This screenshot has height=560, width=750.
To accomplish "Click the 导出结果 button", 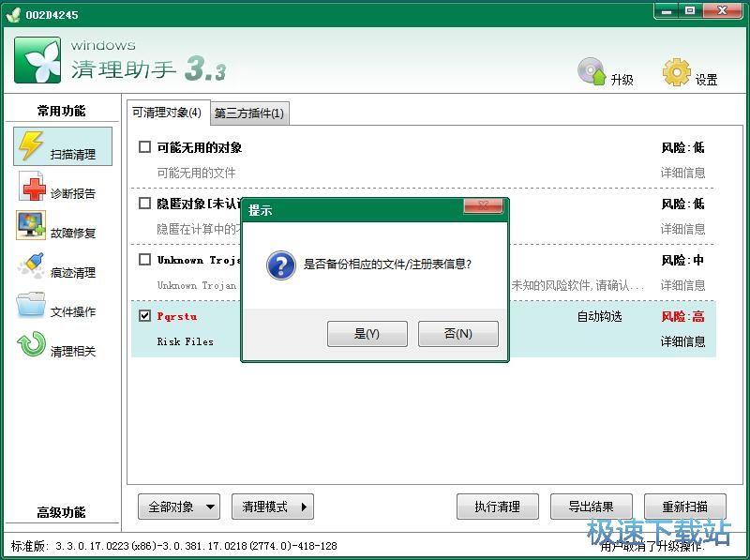I will (592, 507).
